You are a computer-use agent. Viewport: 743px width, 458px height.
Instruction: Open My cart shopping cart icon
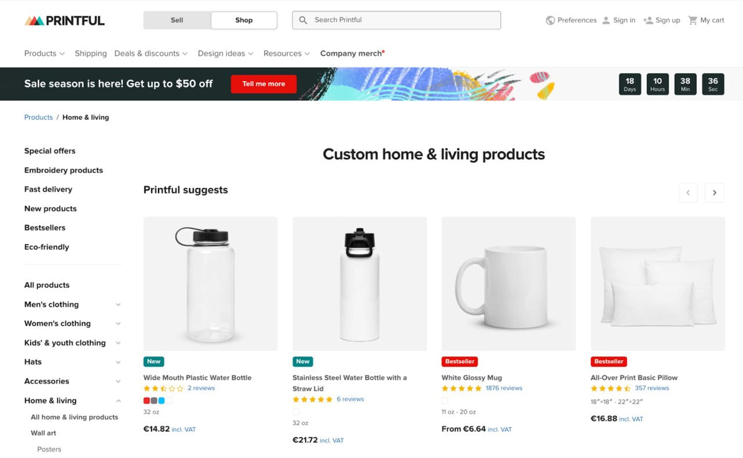(x=692, y=20)
